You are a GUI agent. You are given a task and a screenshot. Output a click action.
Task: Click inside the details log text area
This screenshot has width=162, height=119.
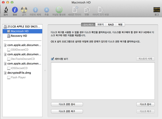pos(103,81)
